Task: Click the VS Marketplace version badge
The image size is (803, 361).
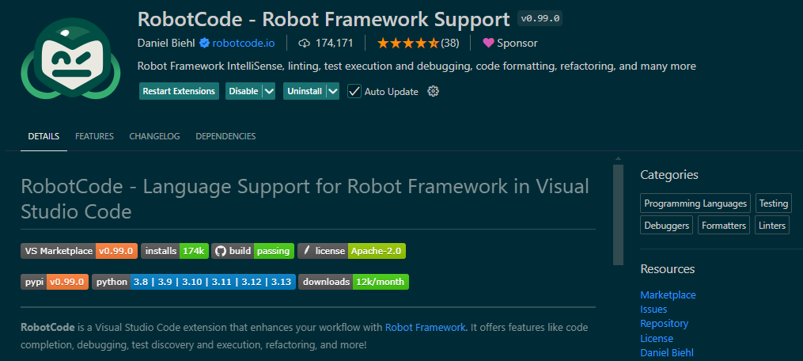Action: point(79,251)
